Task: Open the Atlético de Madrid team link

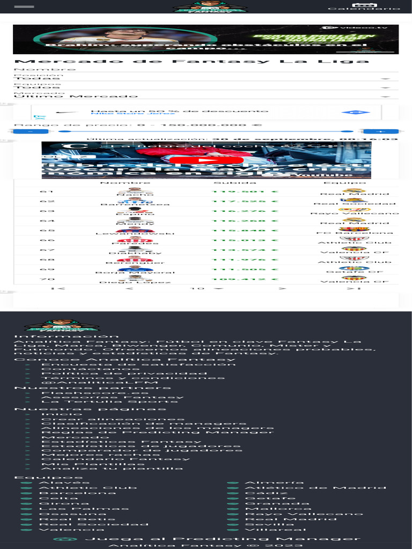Action: point(315,488)
